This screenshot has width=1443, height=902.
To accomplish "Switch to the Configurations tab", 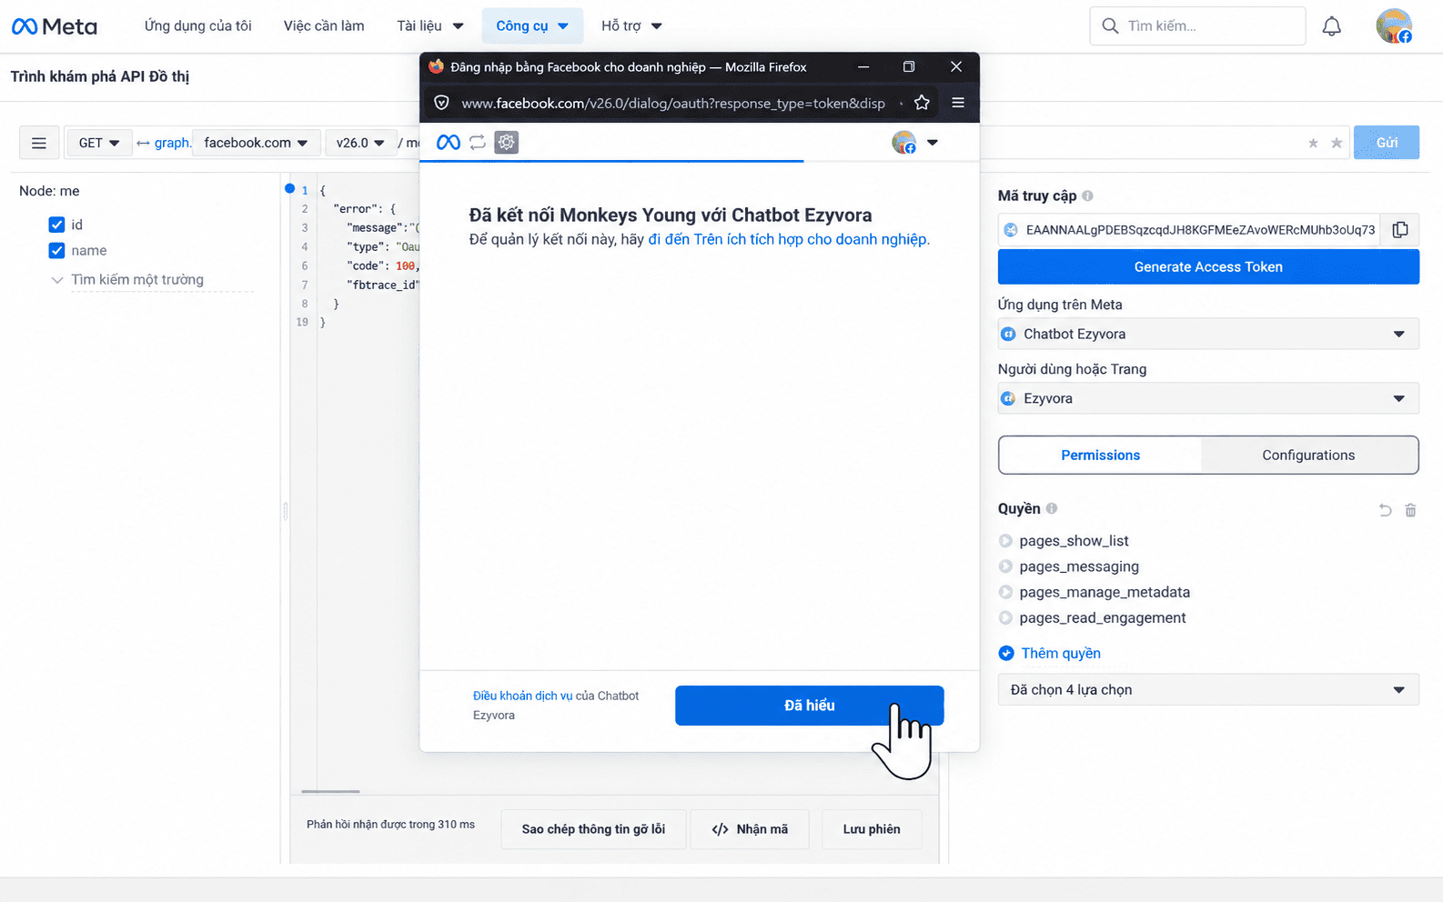I will point(1308,456).
